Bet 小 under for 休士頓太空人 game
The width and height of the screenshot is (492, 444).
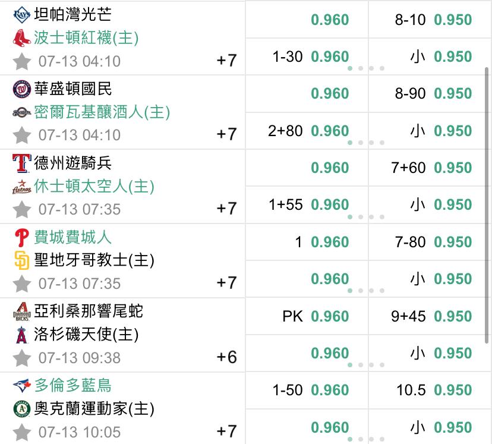pos(430,205)
